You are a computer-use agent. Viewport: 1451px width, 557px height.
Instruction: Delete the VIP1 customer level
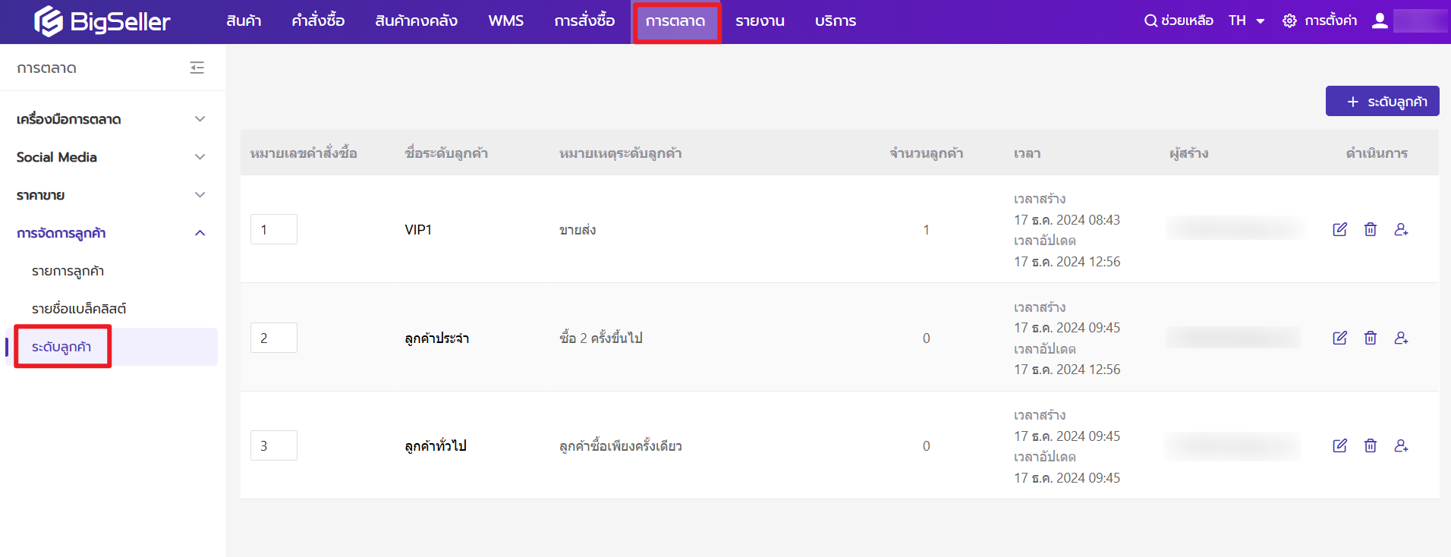pos(1370,229)
